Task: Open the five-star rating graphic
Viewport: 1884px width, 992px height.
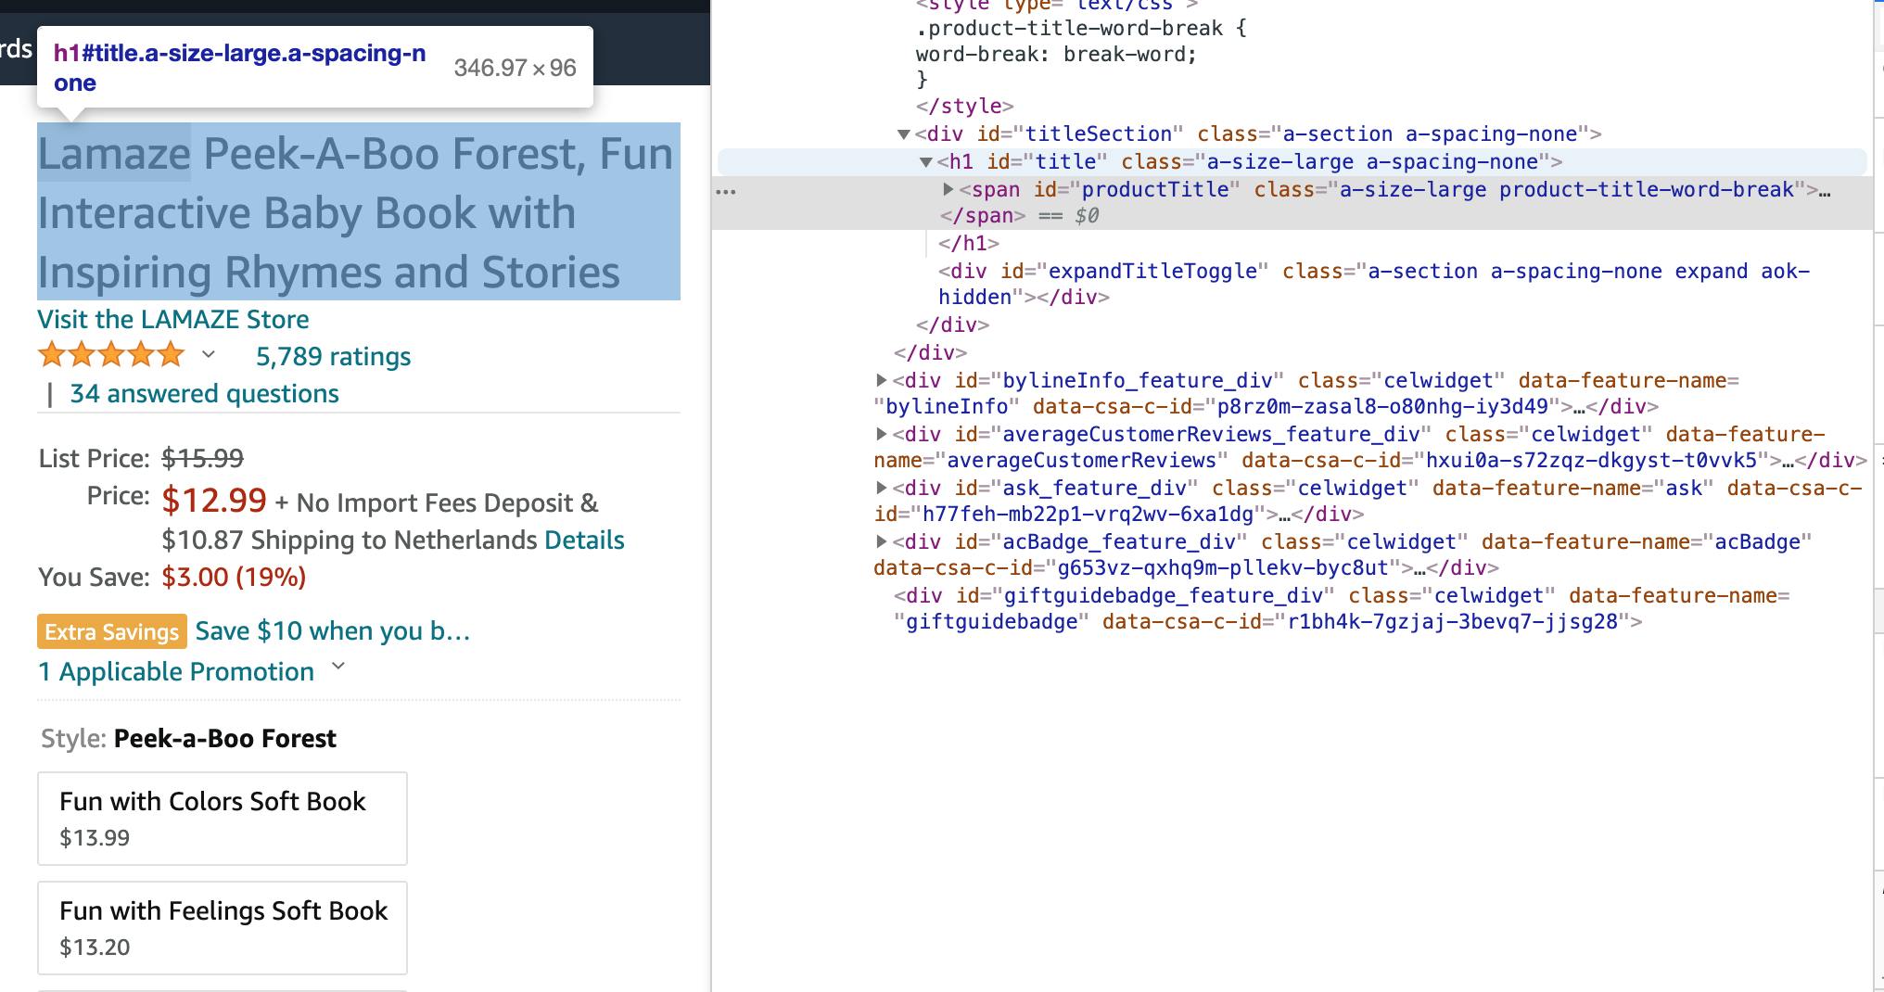Action: (111, 355)
